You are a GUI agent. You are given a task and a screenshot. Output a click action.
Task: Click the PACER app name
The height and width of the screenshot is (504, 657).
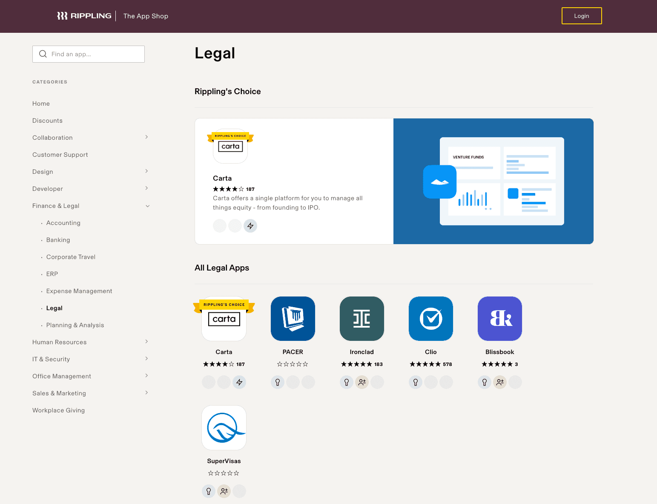coord(293,352)
